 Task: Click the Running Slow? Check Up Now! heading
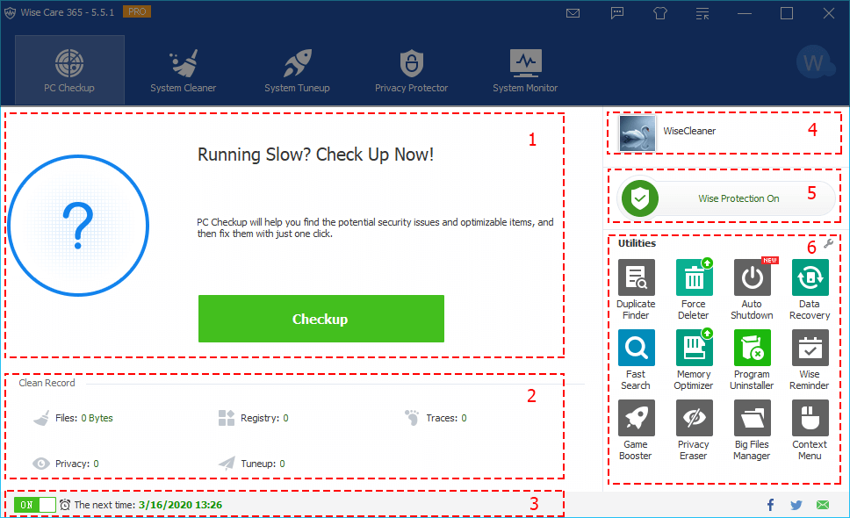point(315,155)
